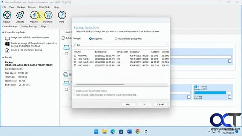Check the <NO NAME> 16.0 MB volume
The image size is (242, 136).
click(x=75, y=59)
